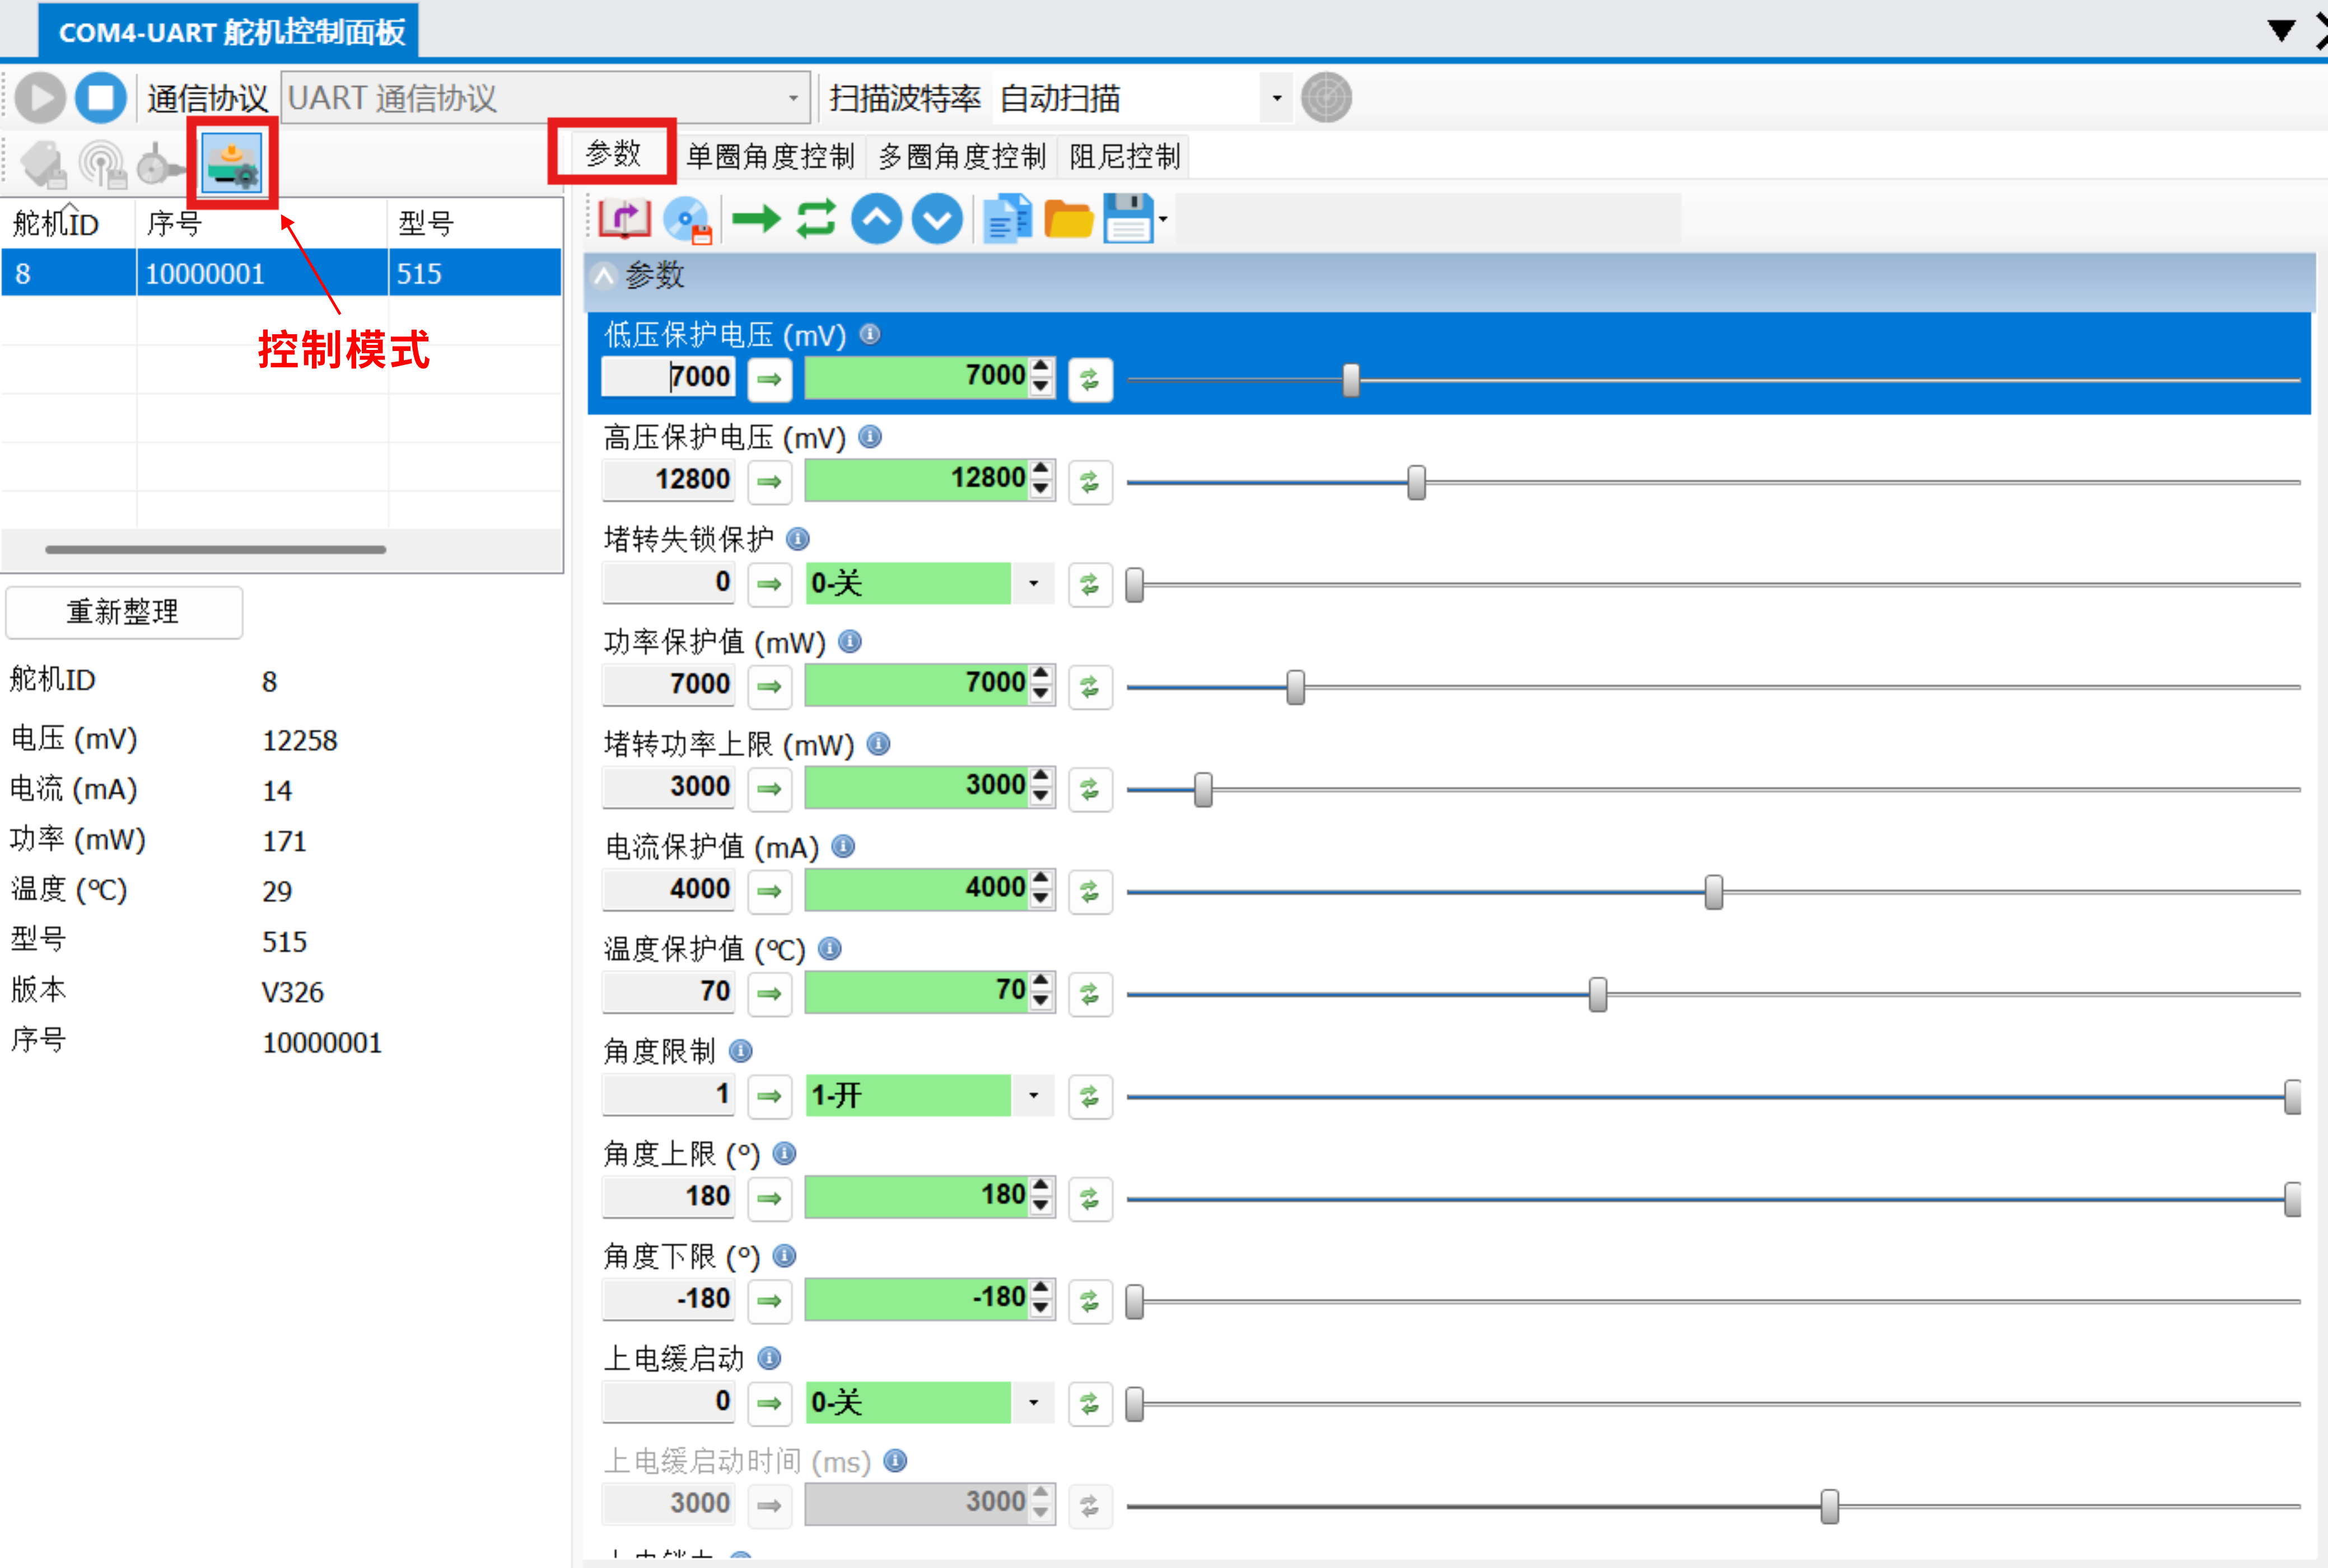Open the 堵转失锁保护 dropdown
Image resolution: width=2328 pixels, height=1568 pixels.
pos(1033,584)
